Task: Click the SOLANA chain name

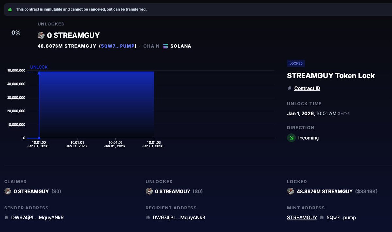Action: click(x=181, y=46)
